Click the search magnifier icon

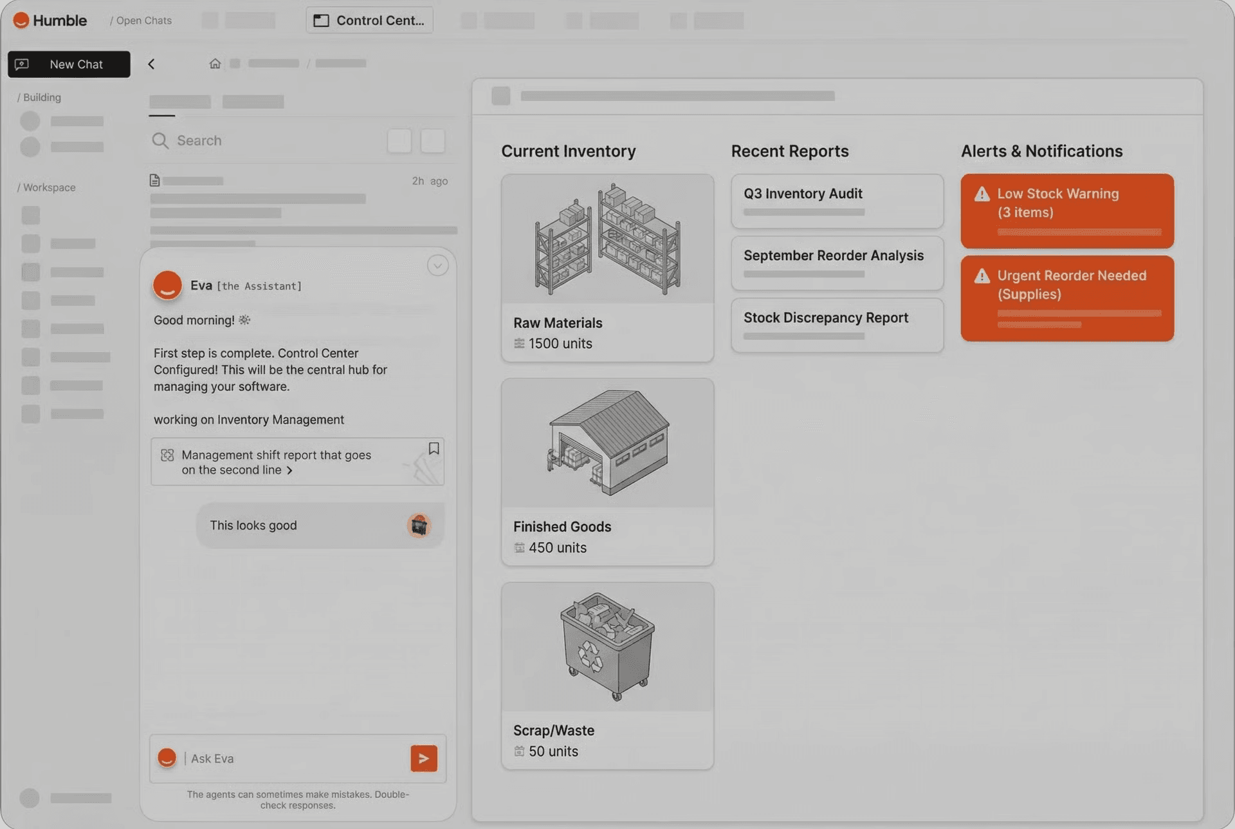pyautogui.click(x=160, y=140)
